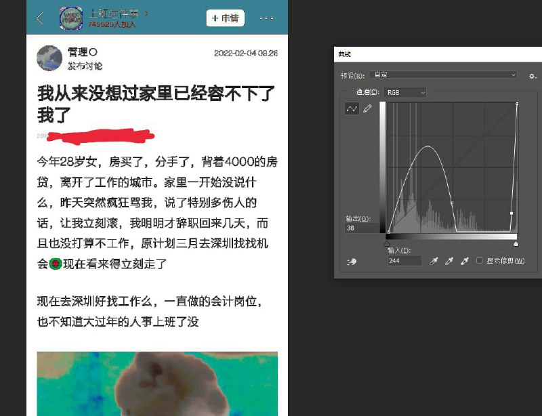
Task: Click the three-dot more options icon top right
Action: (x=267, y=18)
